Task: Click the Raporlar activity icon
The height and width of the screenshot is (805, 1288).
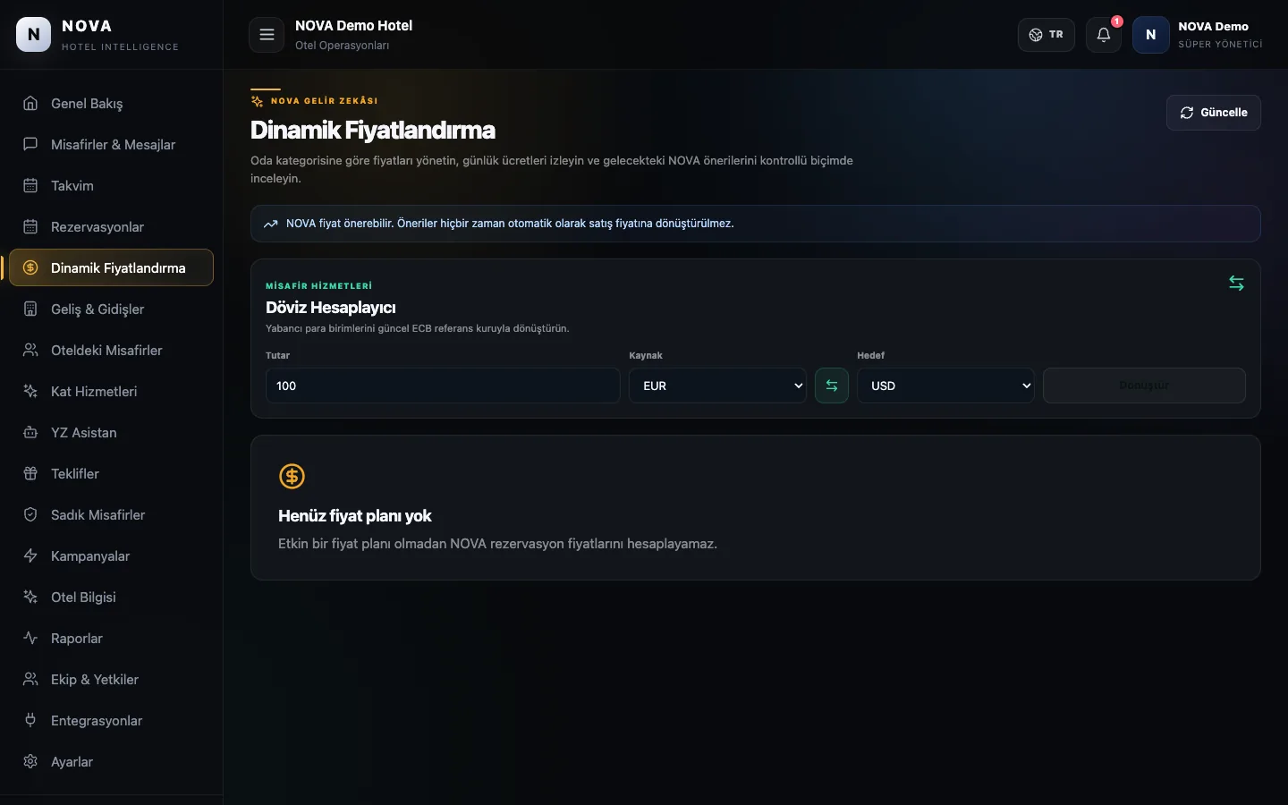Action: pyautogui.click(x=30, y=638)
